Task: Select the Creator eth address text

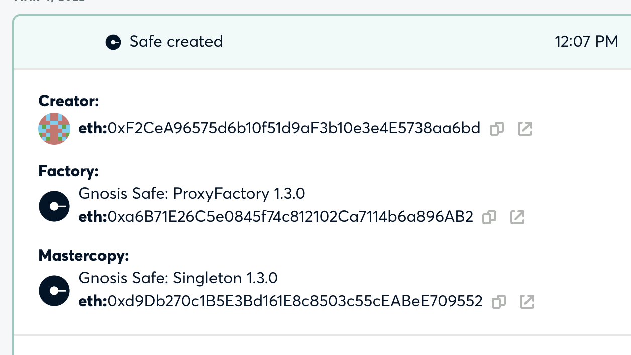Action: 279,129
